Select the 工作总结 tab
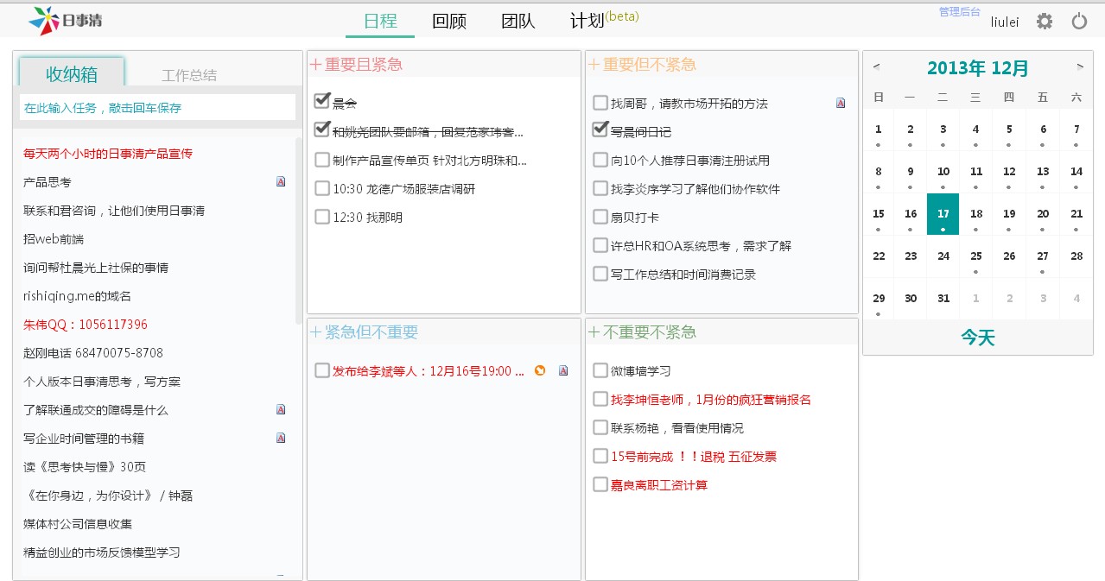1105x581 pixels. pyautogui.click(x=189, y=75)
